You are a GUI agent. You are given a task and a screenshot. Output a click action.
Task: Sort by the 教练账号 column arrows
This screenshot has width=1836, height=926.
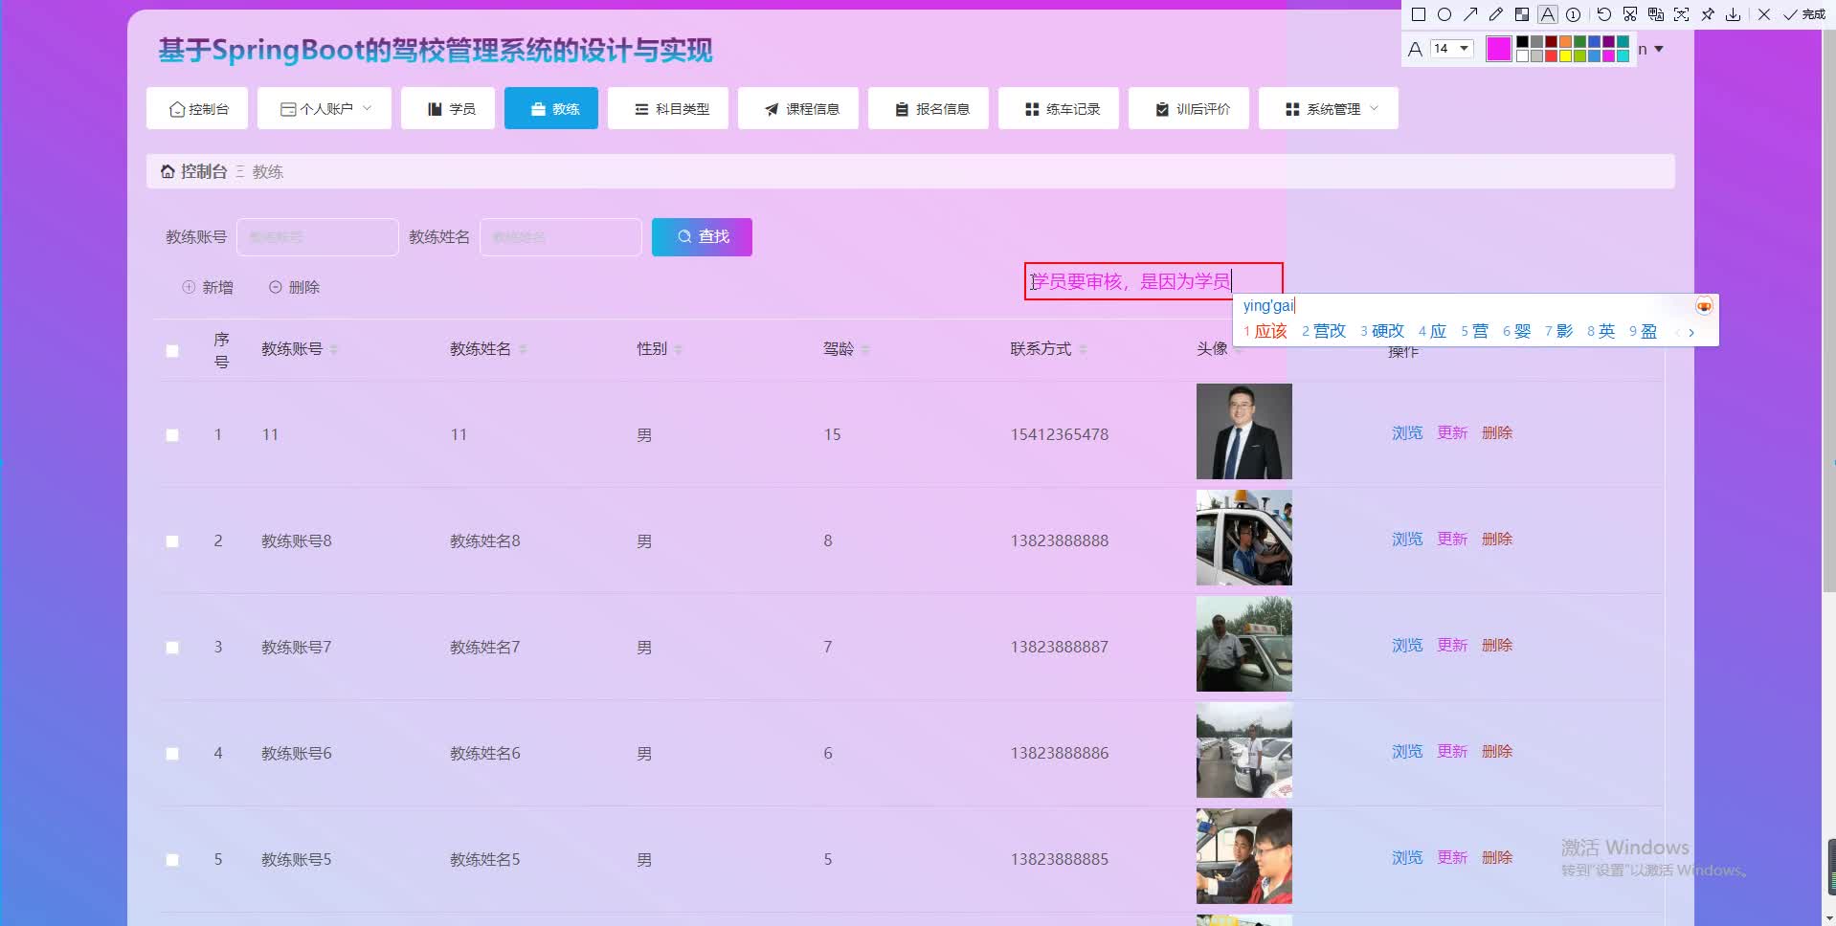point(334,350)
